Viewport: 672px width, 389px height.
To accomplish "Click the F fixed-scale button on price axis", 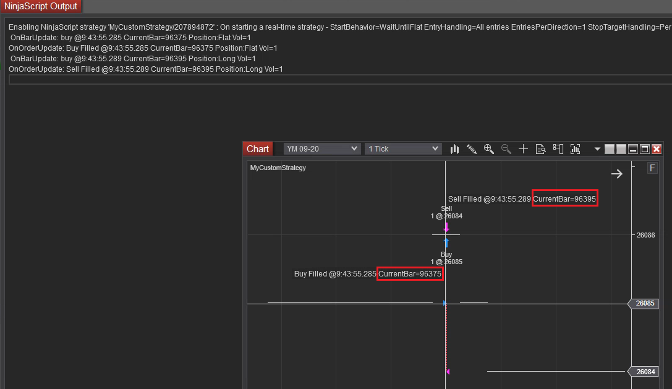I will pos(652,168).
